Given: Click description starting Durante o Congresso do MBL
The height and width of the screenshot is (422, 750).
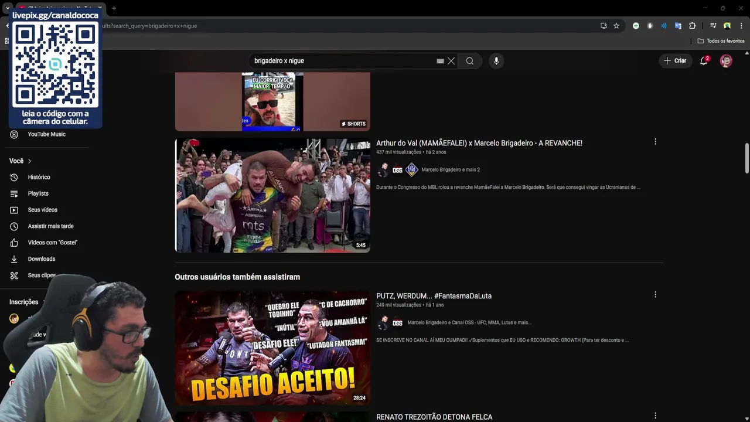Looking at the screenshot, I should pyautogui.click(x=508, y=188).
